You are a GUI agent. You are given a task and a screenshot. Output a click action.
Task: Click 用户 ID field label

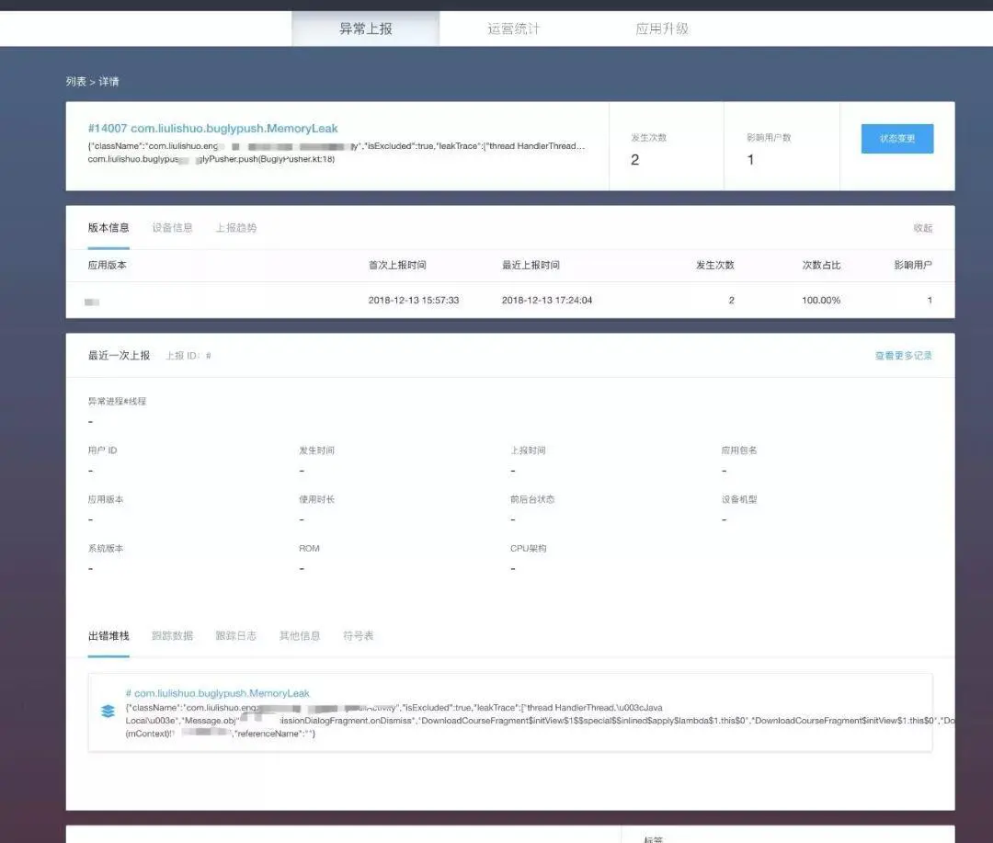click(103, 450)
